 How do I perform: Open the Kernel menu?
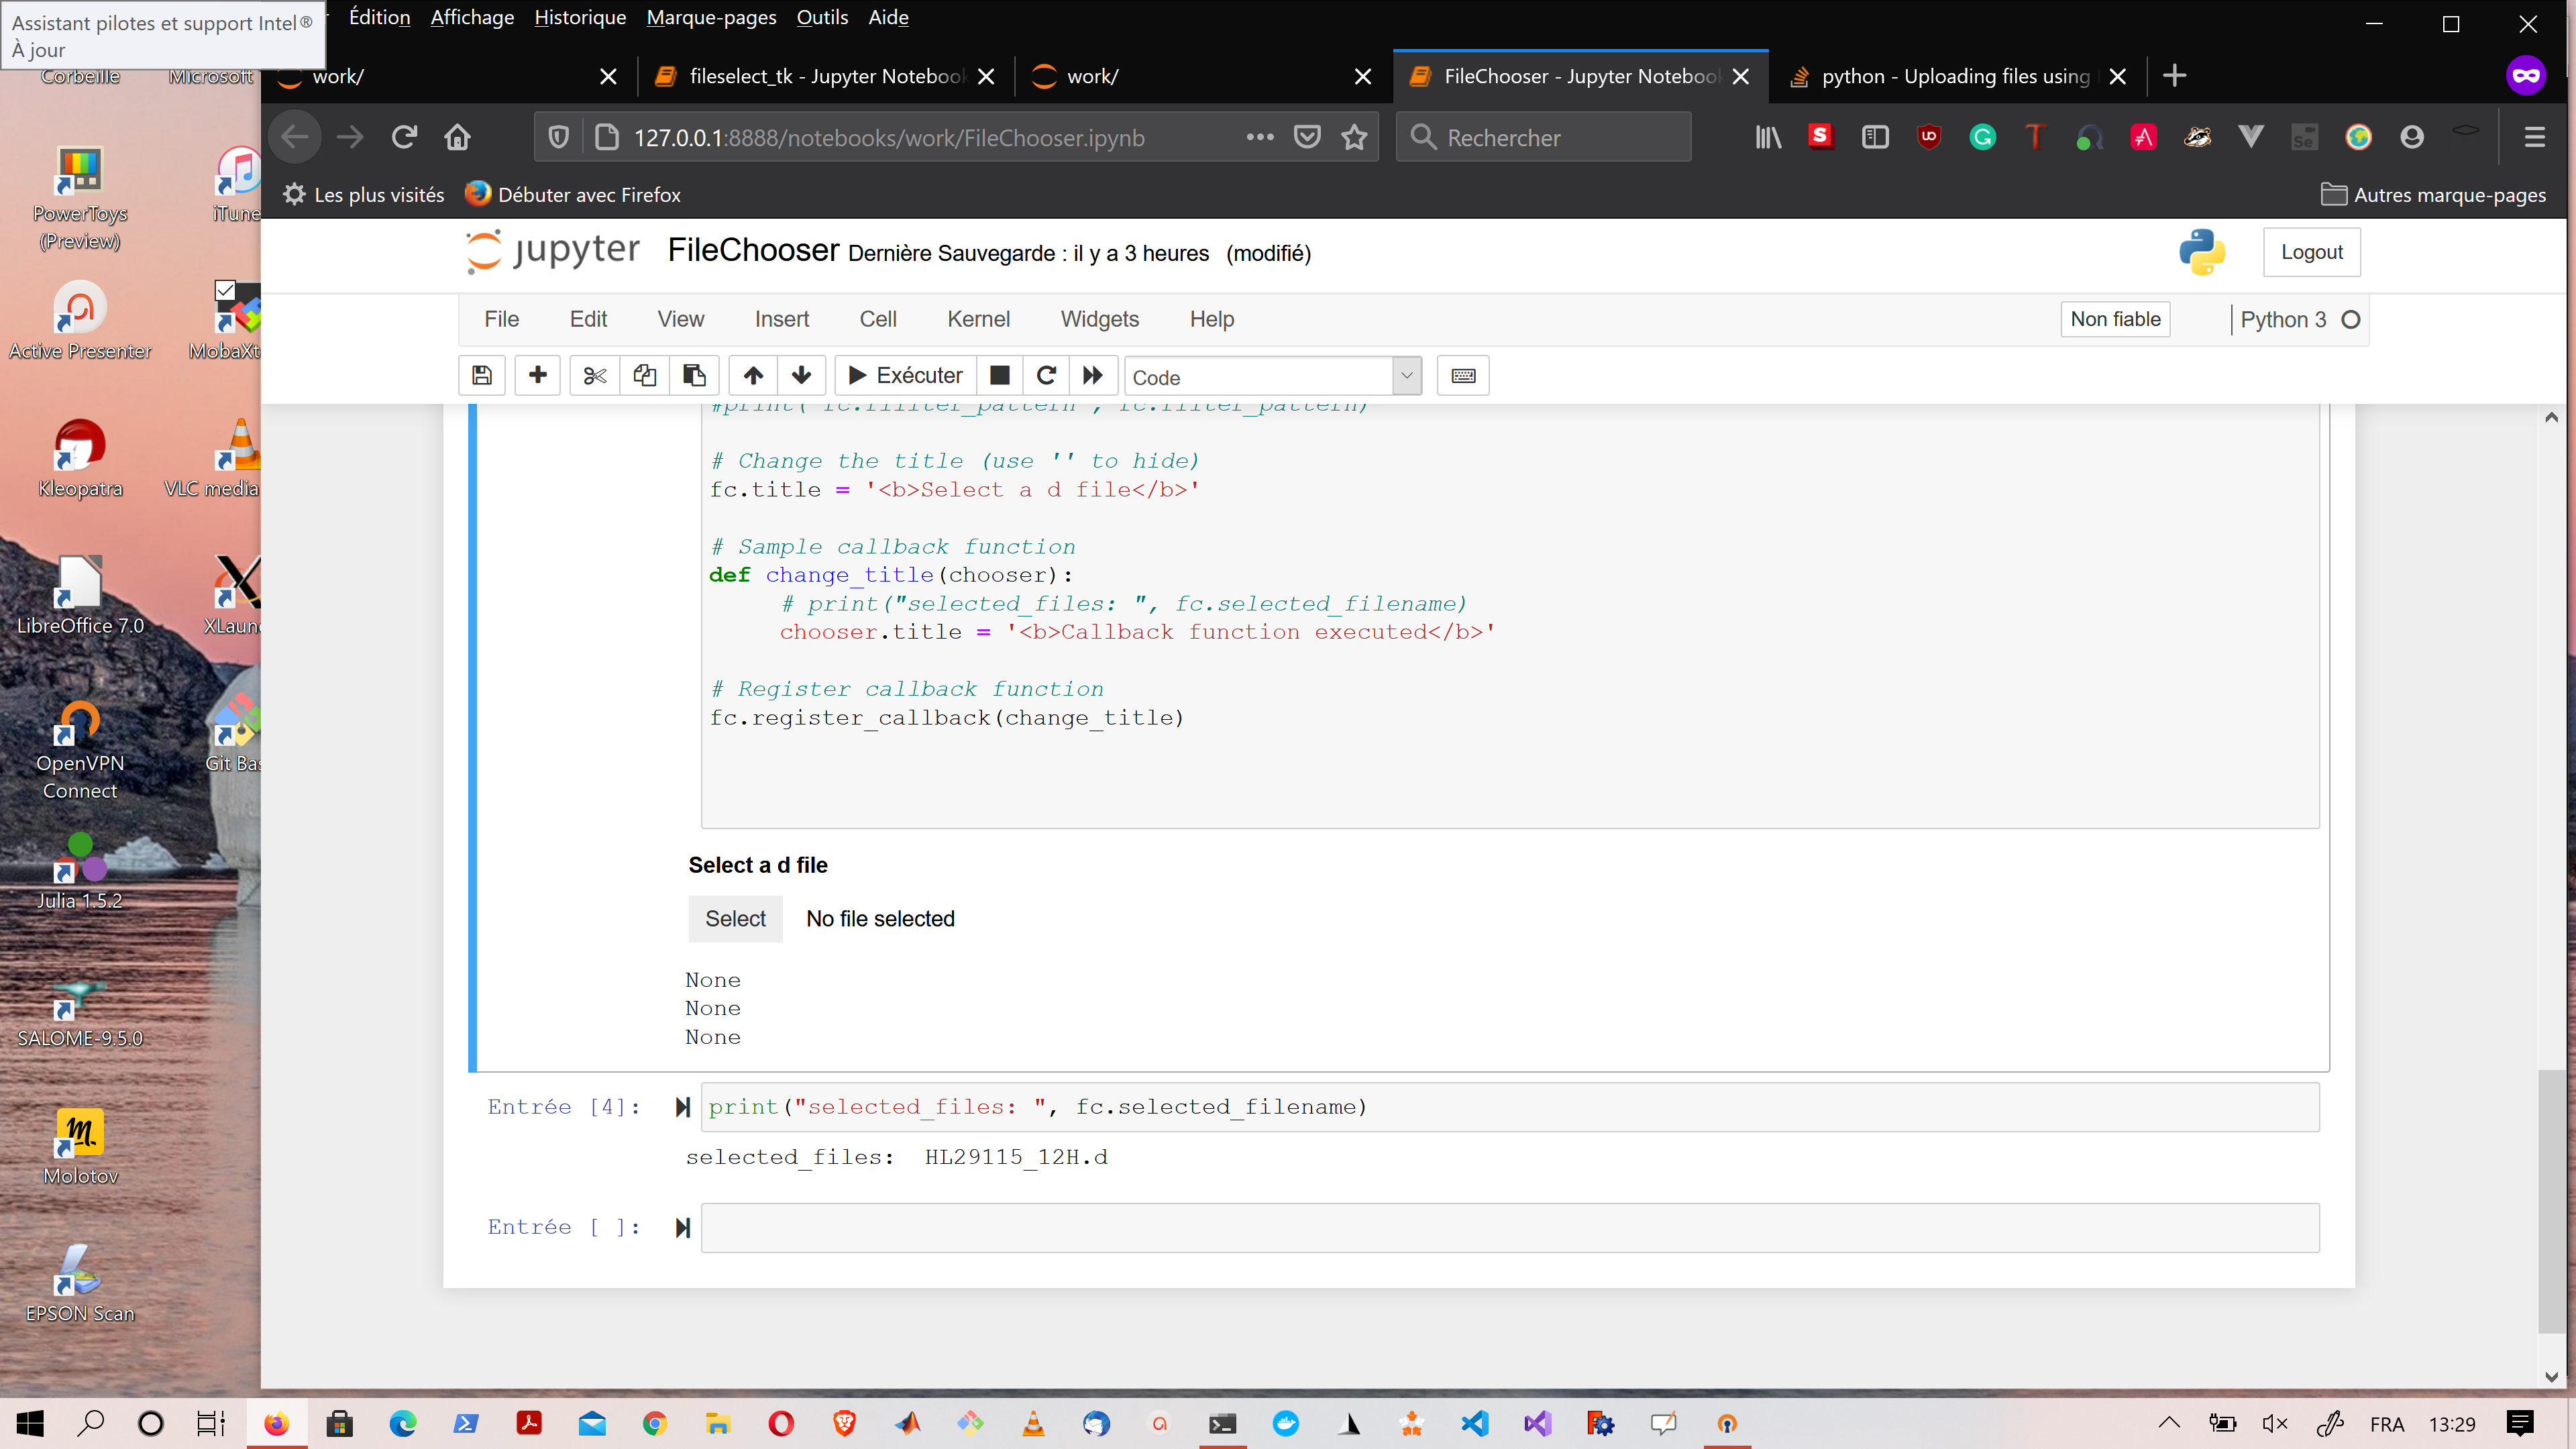[x=977, y=319]
